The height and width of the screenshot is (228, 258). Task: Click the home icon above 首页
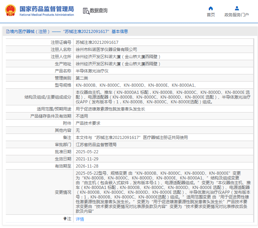(211, 8)
